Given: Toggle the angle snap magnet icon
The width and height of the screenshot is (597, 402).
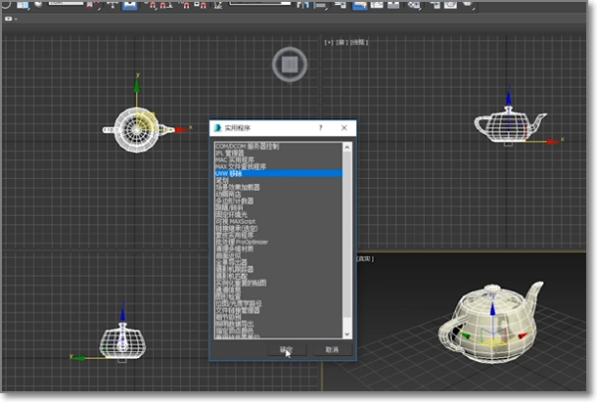Looking at the screenshot, I should pyautogui.click(x=165, y=5).
